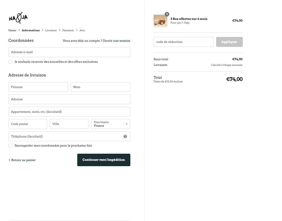Click the product quantity badge on thumbnail
The width and height of the screenshot is (282, 221).
[167, 14]
